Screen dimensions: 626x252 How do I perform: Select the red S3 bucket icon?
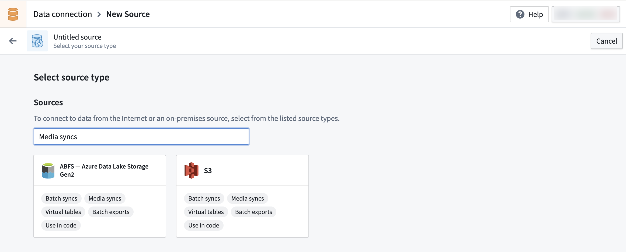(x=191, y=170)
